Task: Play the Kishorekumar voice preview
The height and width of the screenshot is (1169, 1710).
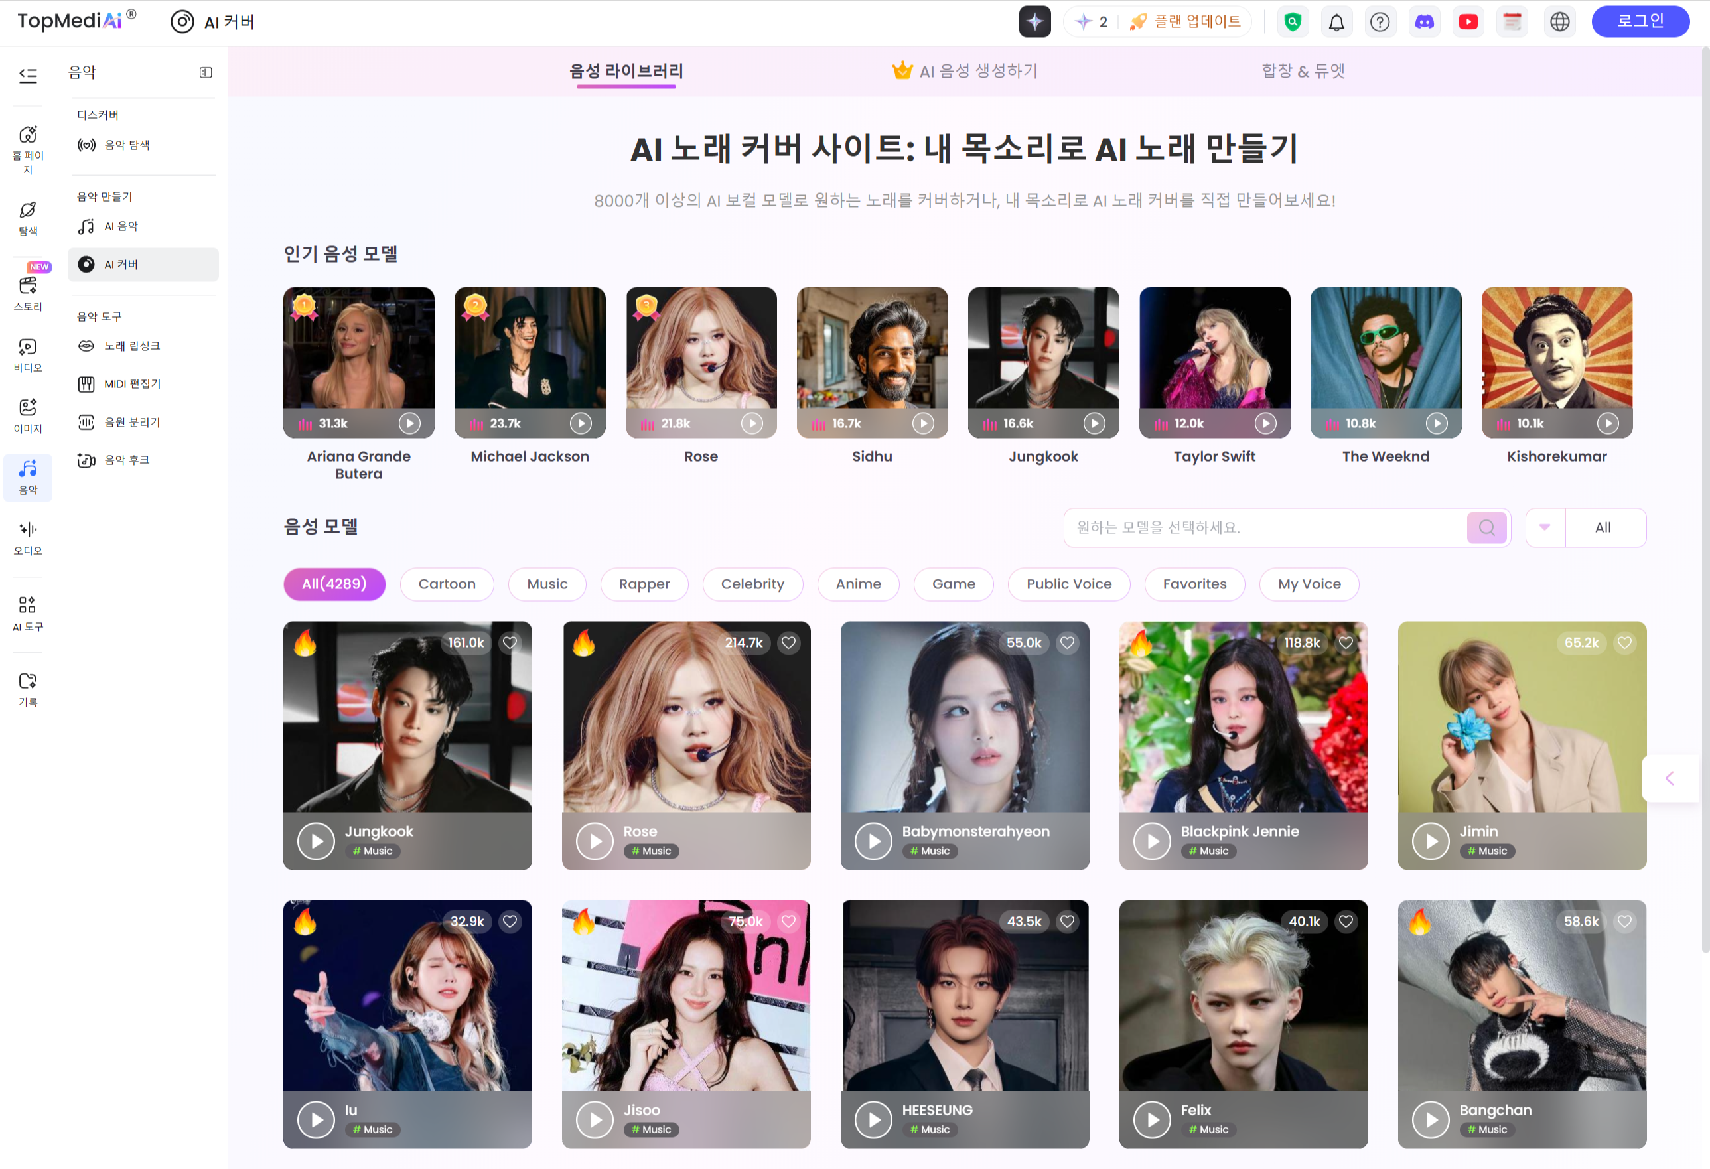Action: point(1608,423)
